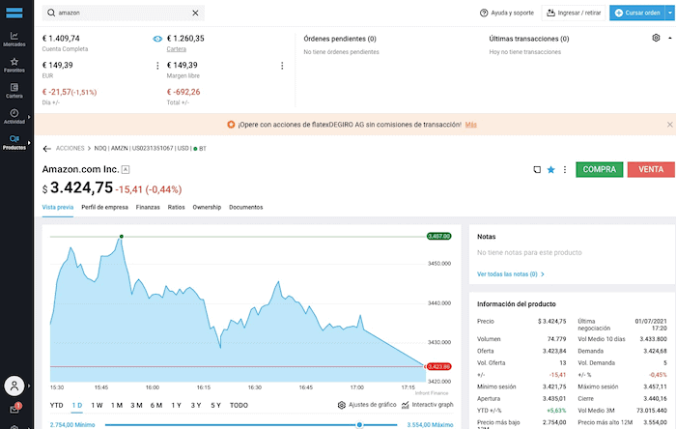The image size is (676, 429).
Task: Open the three-dot menu next to EUR balance
Action: (x=157, y=66)
